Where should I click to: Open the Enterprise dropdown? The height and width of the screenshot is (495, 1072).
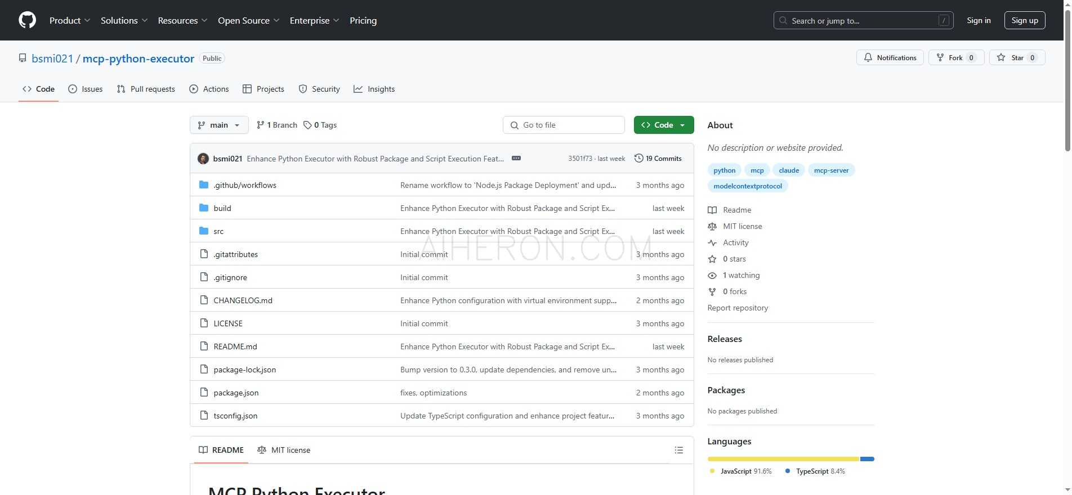tap(314, 20)
